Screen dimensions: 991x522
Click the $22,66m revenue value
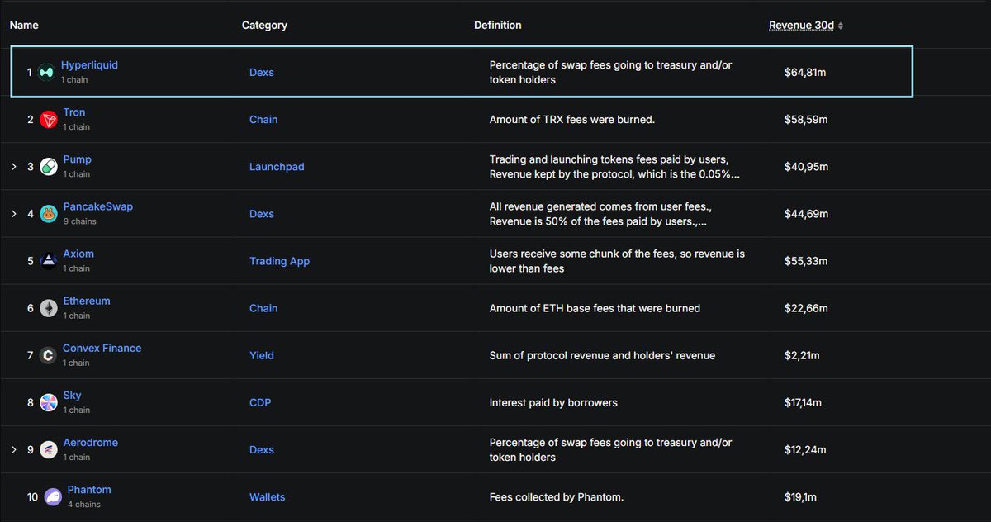pyautogui.click(x=806, y=308)
